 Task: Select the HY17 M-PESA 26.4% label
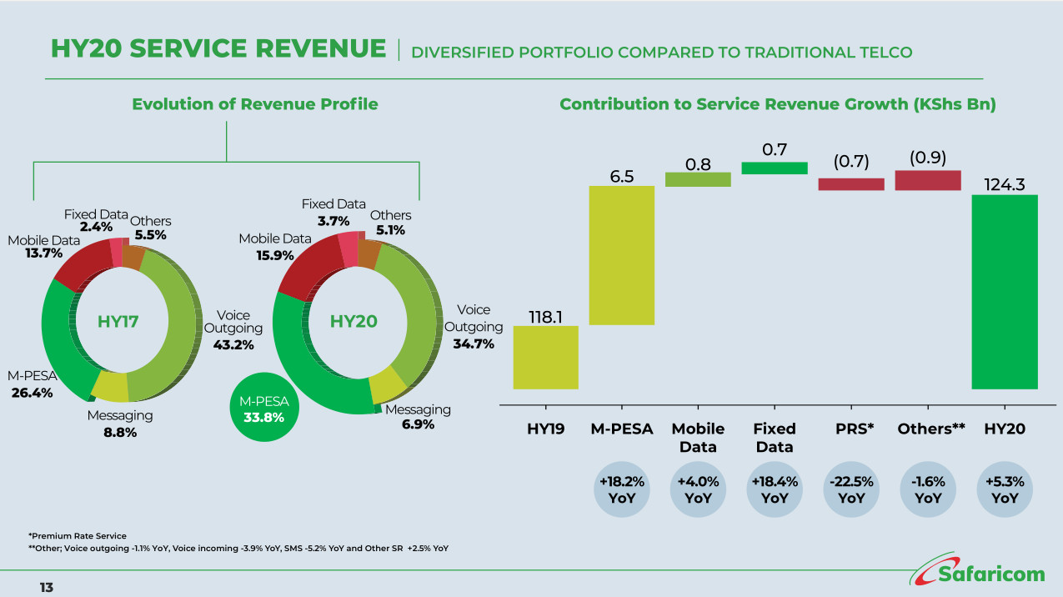click(x=33, y=384)
